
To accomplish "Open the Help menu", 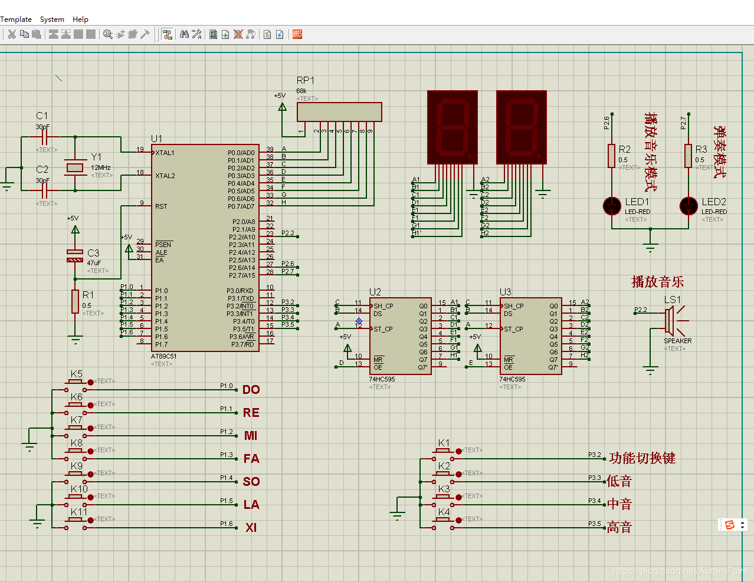I will (x=80, y=19).
